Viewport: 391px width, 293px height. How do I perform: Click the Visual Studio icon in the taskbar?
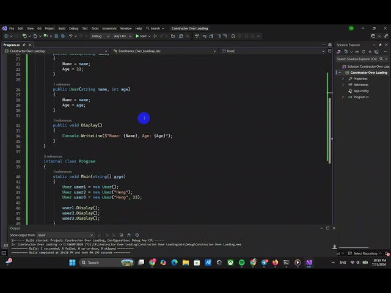coord(309,262)
